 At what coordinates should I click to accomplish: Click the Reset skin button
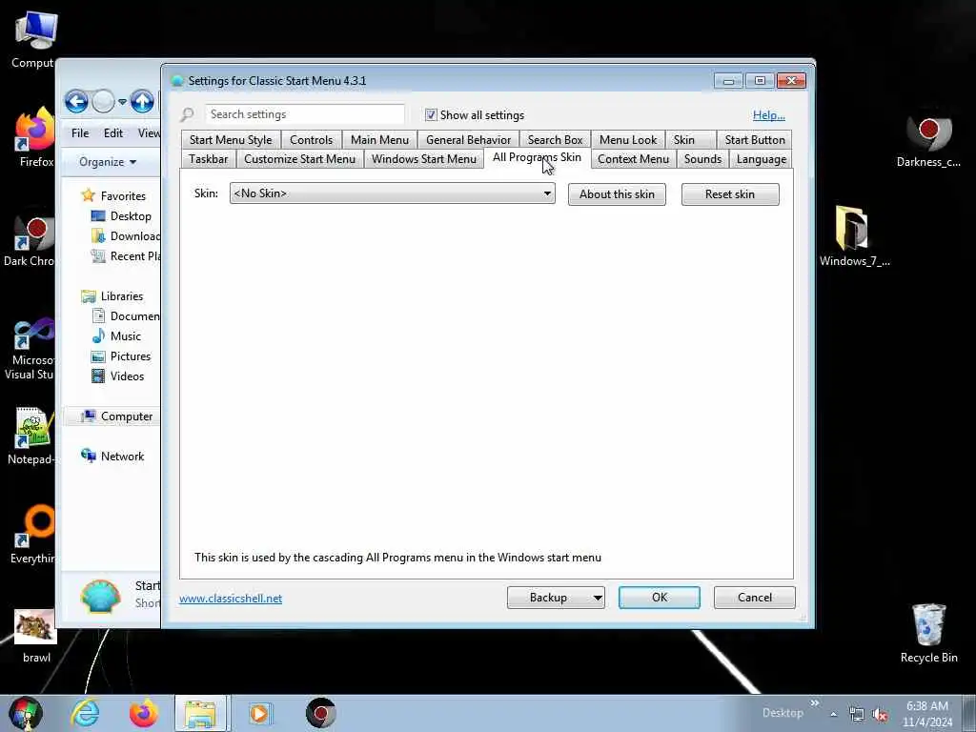730,194
